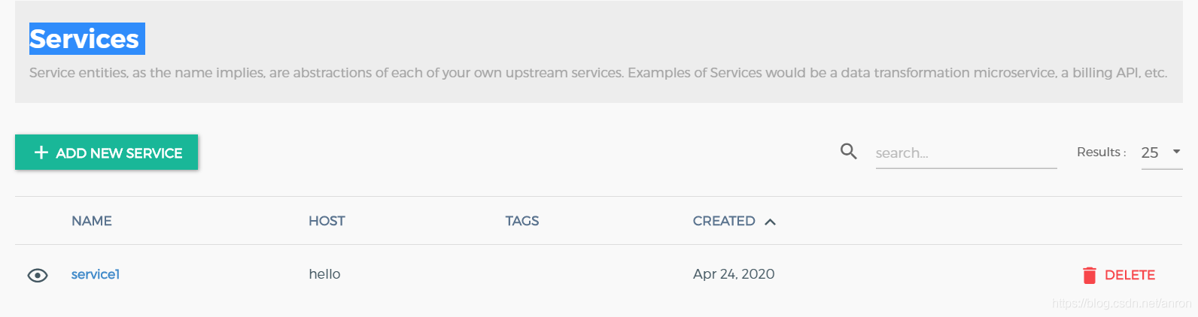1198x317 pixels.
Task: Sort services by HOST column header
Action: 327,221
